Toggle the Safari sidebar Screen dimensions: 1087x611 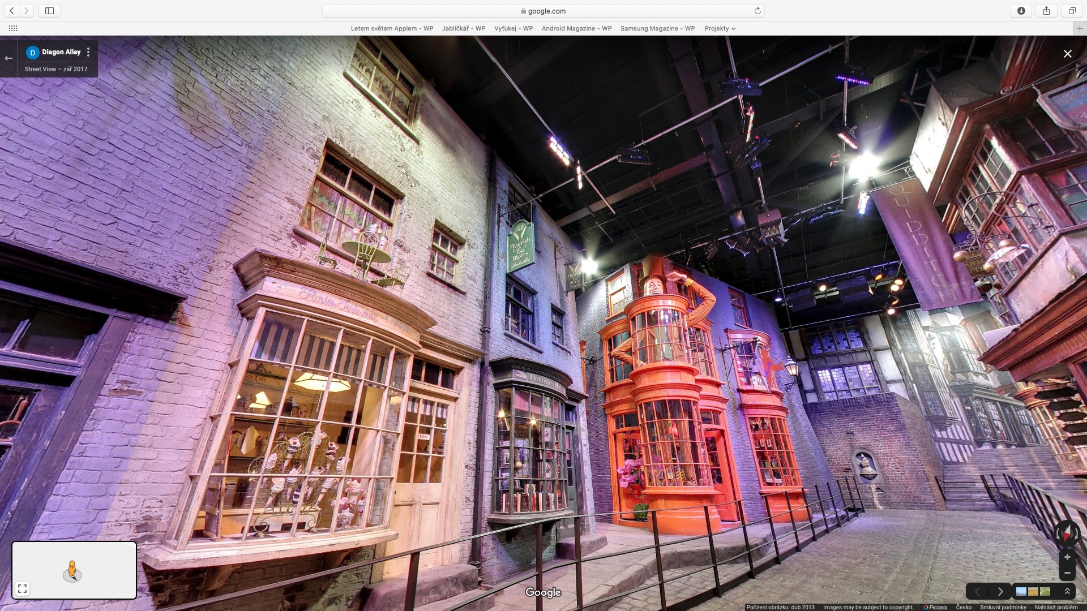click(x=50, y=11)
